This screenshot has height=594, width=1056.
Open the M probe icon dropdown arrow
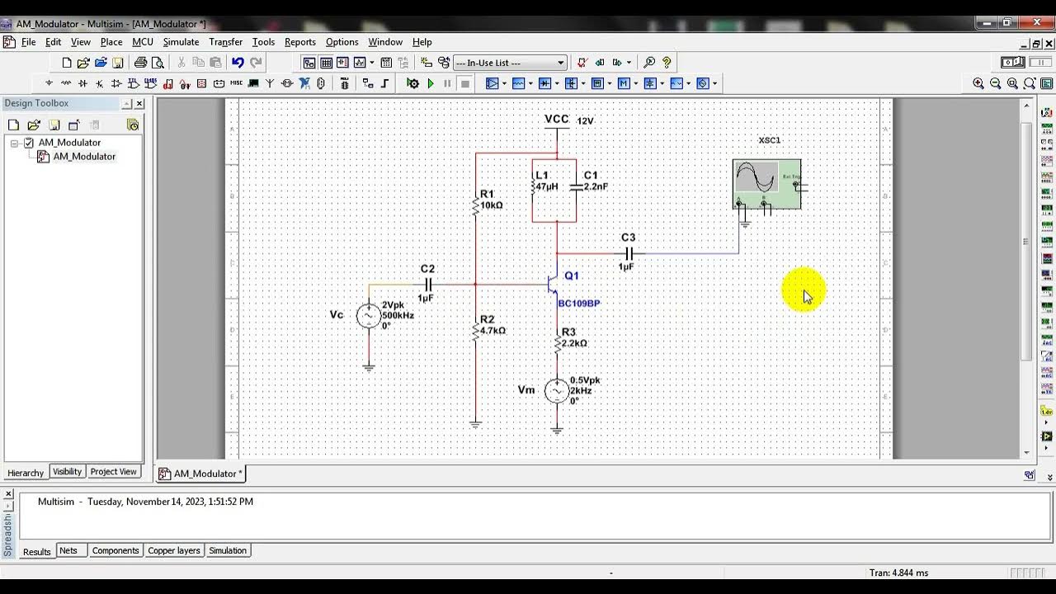pyautogui.click(x=635, y=83)
